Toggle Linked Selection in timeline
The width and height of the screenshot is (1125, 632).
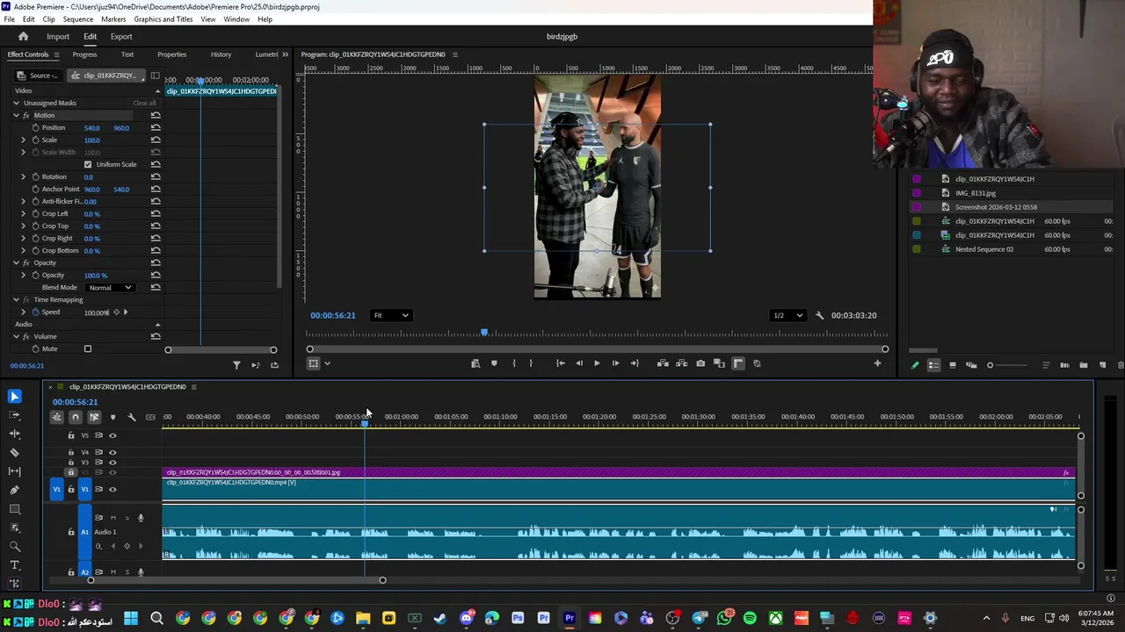[x=94, y=417]
